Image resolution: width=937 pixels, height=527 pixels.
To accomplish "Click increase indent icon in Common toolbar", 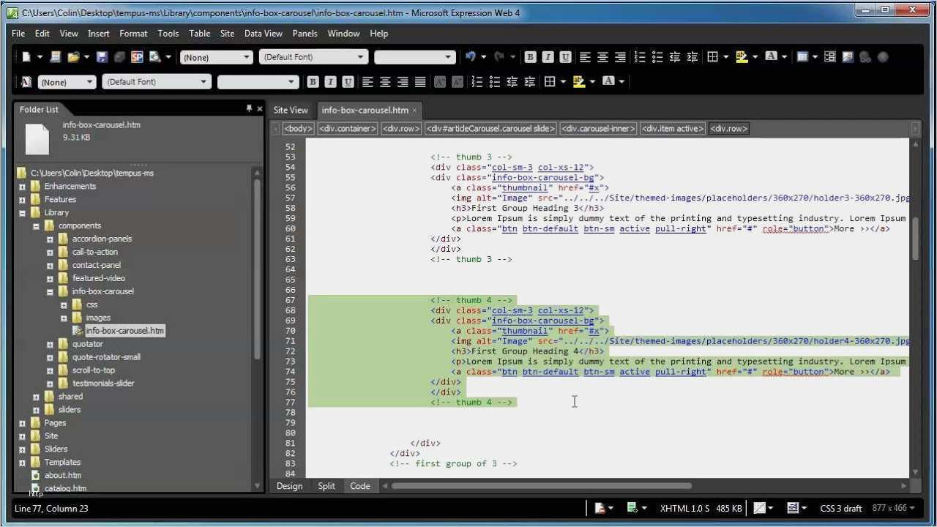I will [693, 57].
